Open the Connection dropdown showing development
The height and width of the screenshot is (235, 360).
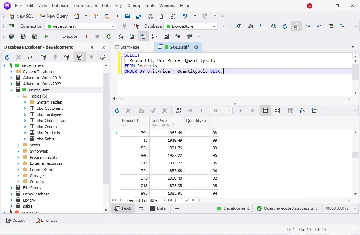click(x=113, y=26)
